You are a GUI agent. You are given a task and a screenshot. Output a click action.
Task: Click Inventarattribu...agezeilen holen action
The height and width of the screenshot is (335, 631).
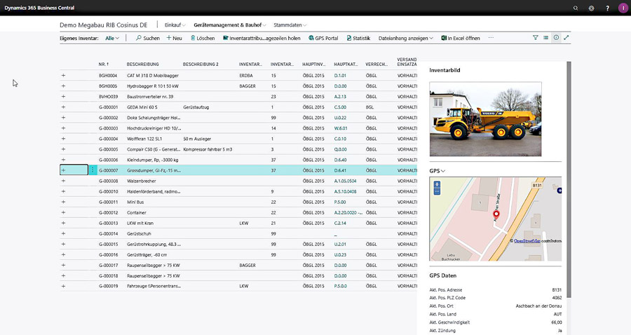[262, 39]
